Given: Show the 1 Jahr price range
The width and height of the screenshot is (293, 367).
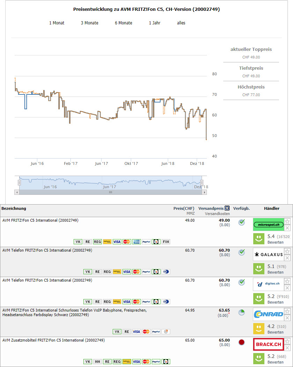Looking at the screenshot, I should [x=155, y=23].
